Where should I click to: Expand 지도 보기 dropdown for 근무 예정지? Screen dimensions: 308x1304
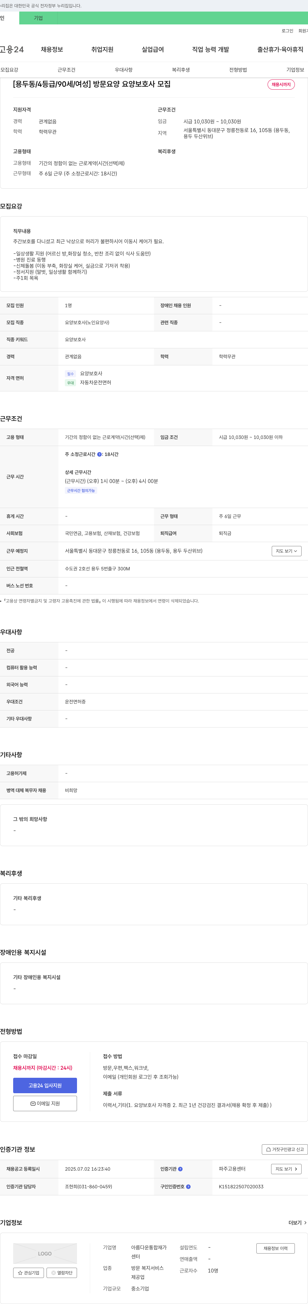click(287, 551)
